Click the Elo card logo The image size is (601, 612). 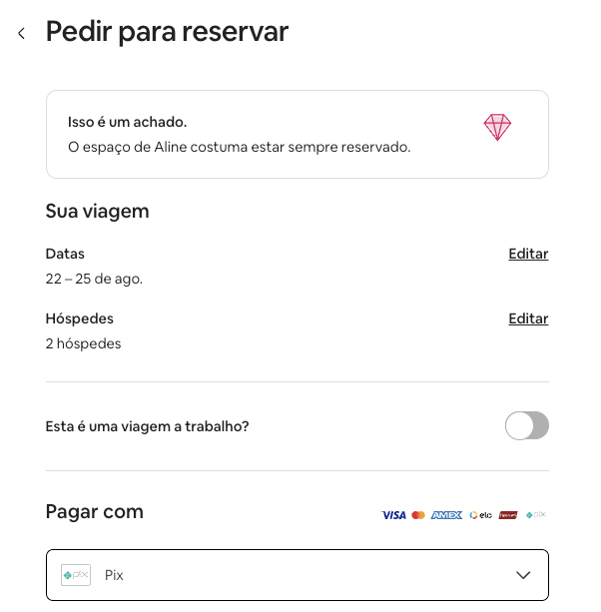pyautogui.click(x=480, y=515)
